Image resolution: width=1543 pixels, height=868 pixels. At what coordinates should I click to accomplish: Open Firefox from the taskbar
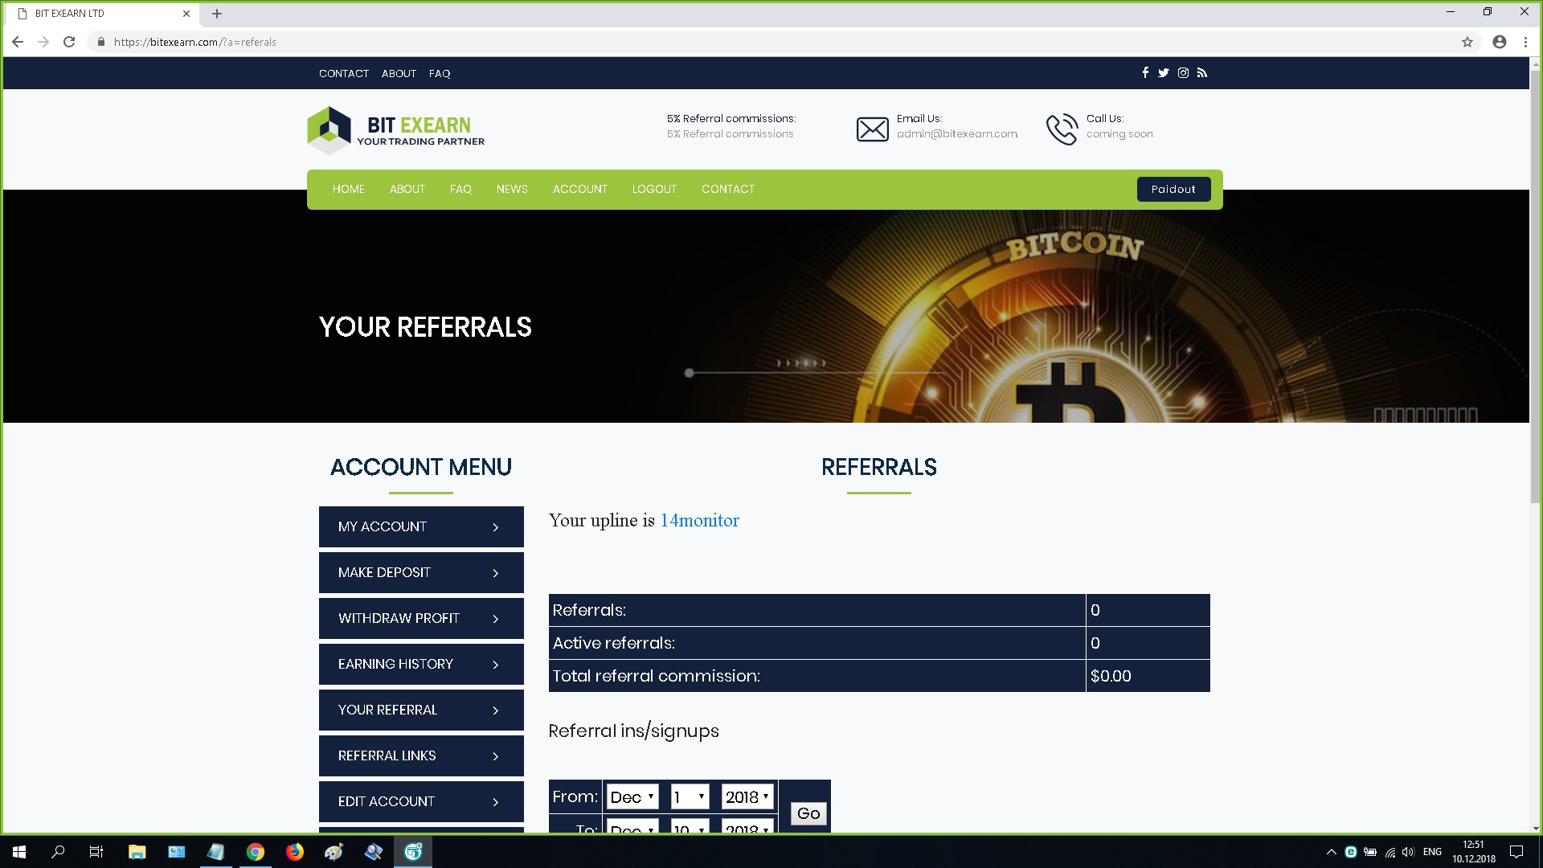coord(295,852)
